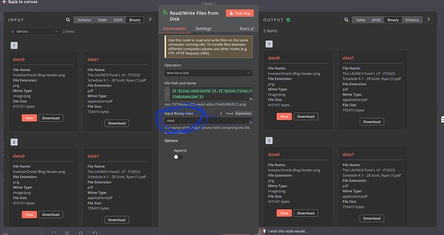The height and width of the screenshot is (235, 444).
Task: Download data1 PDF in INPUT item 1
Action: tap(116, 123)
